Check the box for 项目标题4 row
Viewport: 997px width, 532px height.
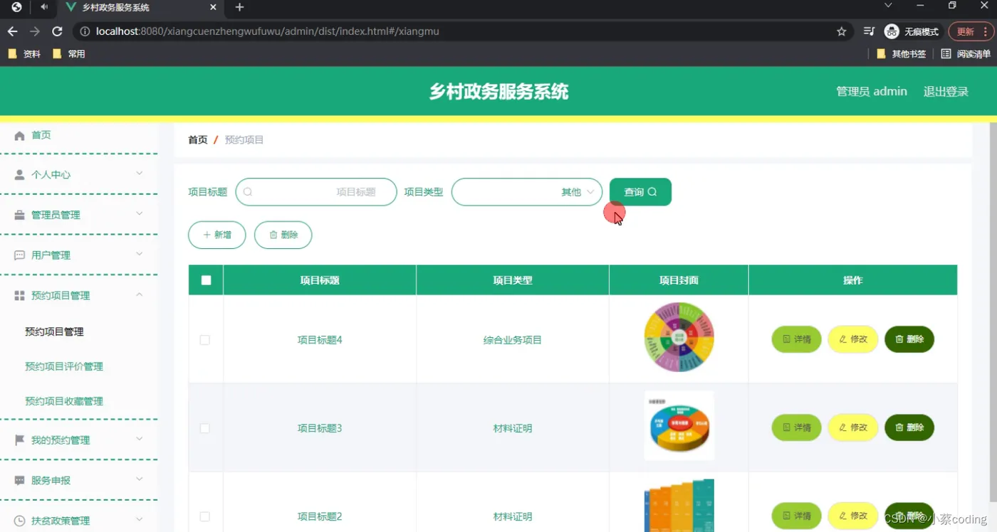tap(205, 340)
